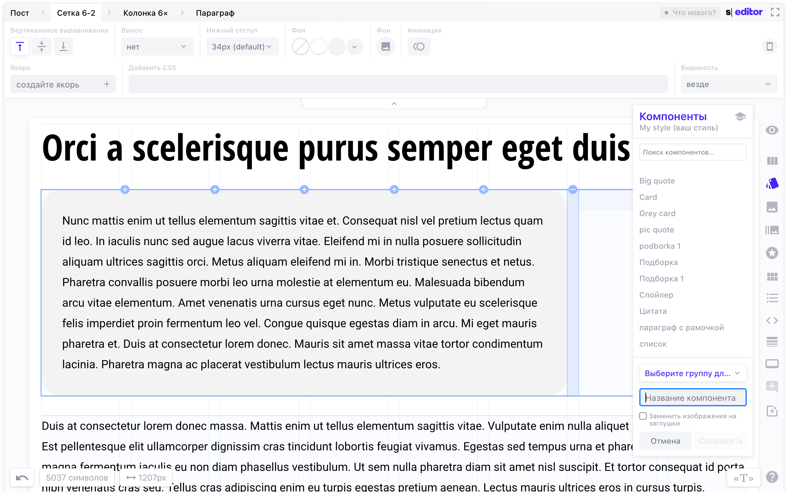786x492 pixels.
Task: Enable replace images with placeholders checkbox
Action: (x=643, y=416)
